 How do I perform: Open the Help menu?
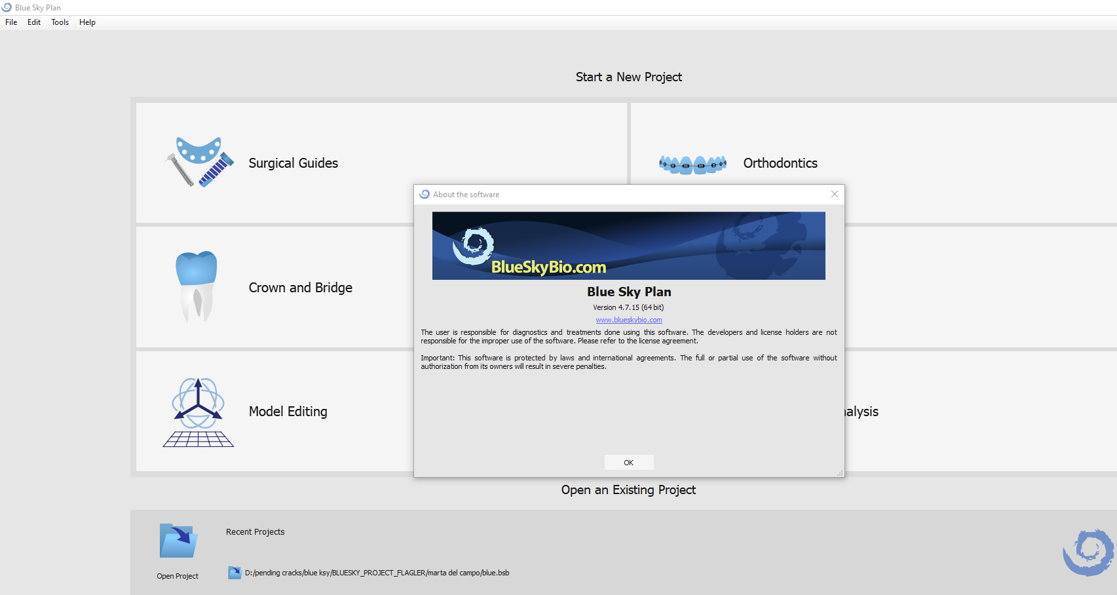click(x=87, y=22)
